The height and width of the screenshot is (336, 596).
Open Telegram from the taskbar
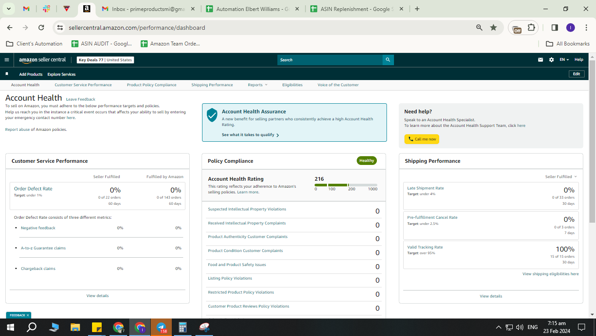(x=161, y=327)
